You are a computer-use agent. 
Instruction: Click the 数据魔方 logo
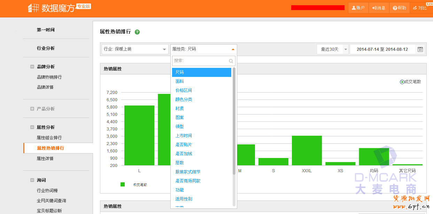(x=52, y=8)
